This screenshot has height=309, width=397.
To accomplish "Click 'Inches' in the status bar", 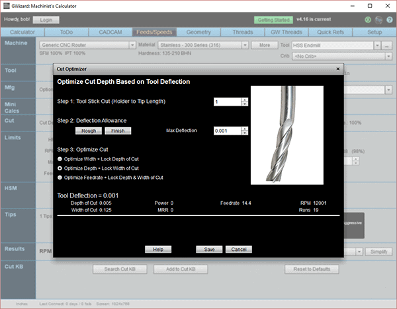I will click(x=22, y=304).
